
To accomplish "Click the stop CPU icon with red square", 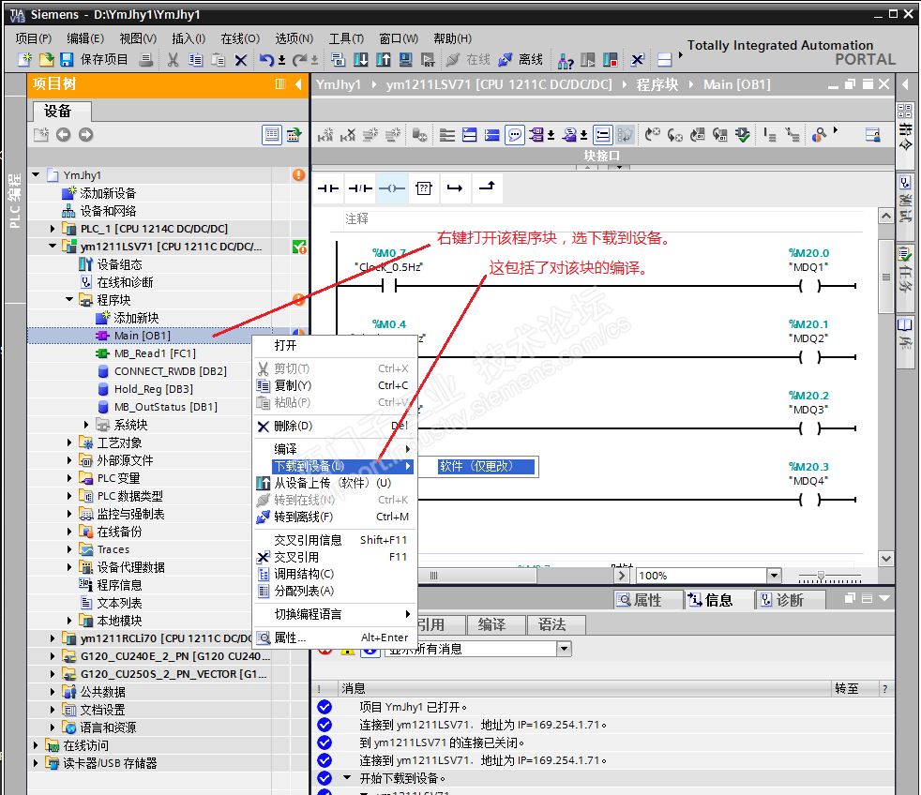I will tap(611, 59).
